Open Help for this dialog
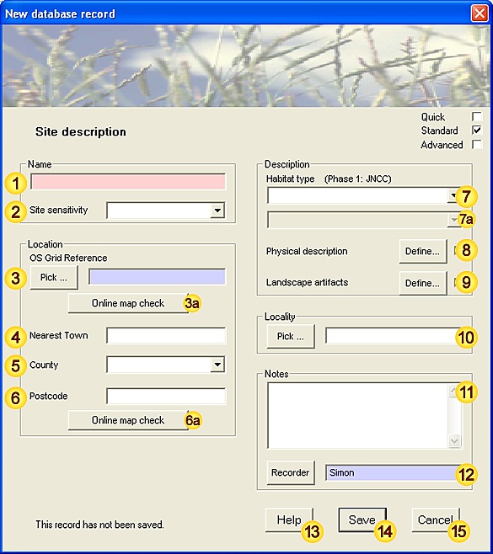Viewport: 493px width, 554px height. point(289,520)
